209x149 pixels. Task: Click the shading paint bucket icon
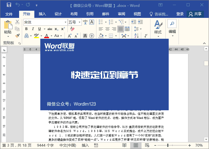tap(101, 36)
